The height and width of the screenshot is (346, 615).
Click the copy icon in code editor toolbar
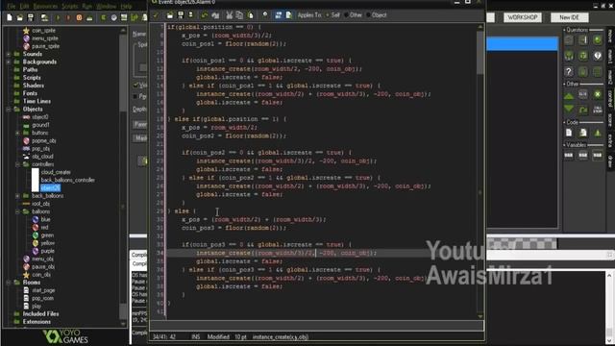point(239,15)
